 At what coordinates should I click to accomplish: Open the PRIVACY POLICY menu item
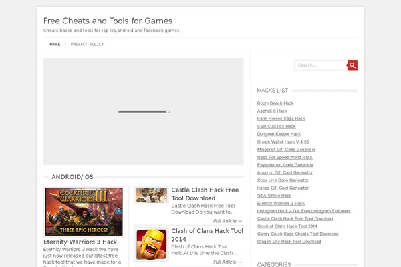tap(87, 45)
